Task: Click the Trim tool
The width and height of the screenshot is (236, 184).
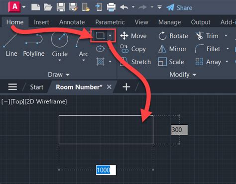Action: click(207, 36)
